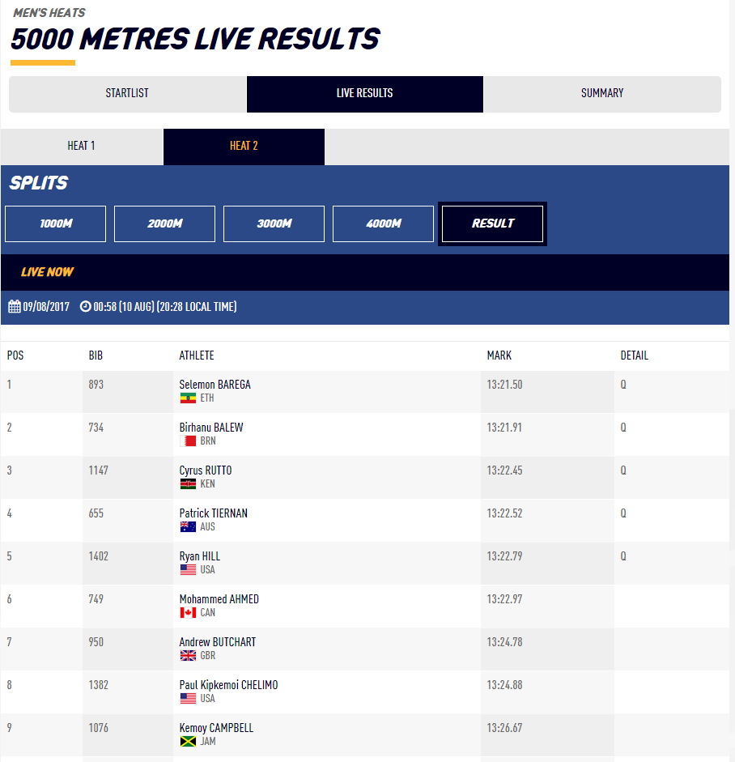Click the Bahrain flag under Birhanu Balew
Viewport: 735px width, 762px height.
tap(188, 441)
